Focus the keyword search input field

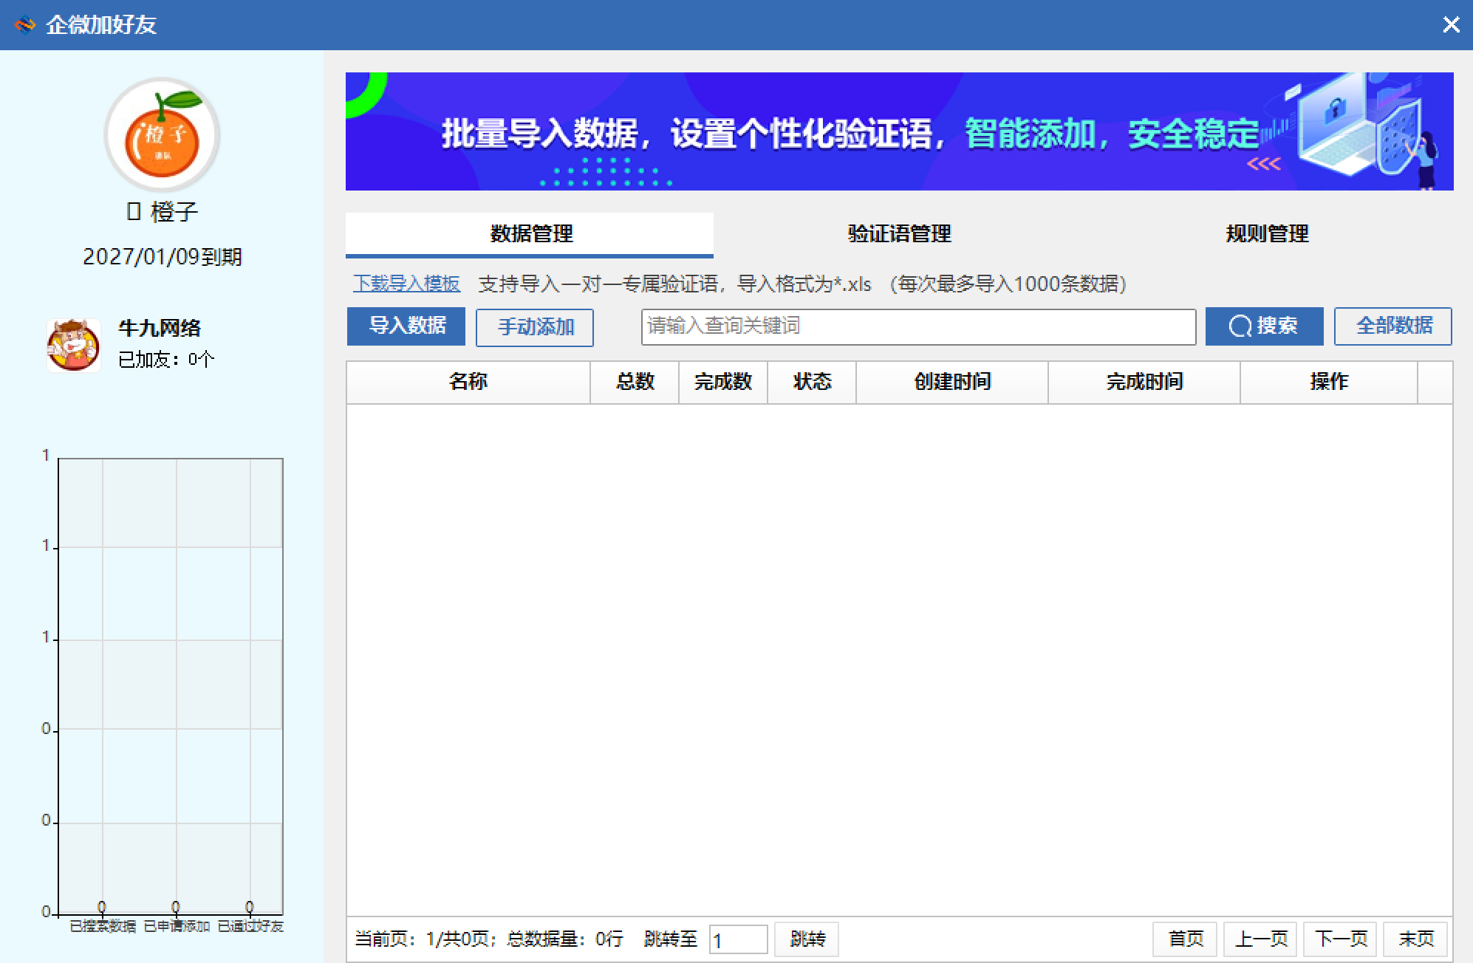point(917,326)
